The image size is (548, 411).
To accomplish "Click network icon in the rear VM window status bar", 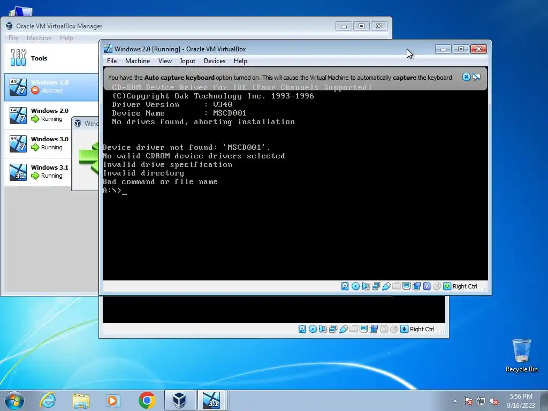I will 333,329.
